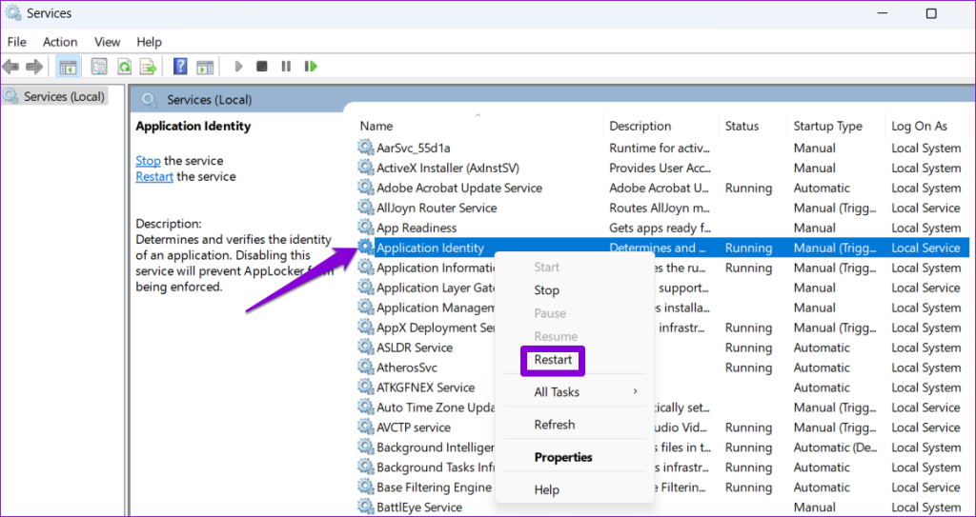Click the Refresh toolbar icon
The width and height of the screenshot is (976, 517).
123,67
